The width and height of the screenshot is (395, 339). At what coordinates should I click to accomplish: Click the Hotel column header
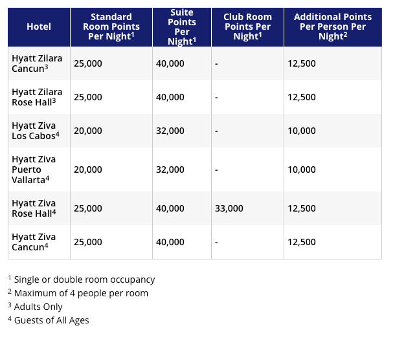click(39, 27)
